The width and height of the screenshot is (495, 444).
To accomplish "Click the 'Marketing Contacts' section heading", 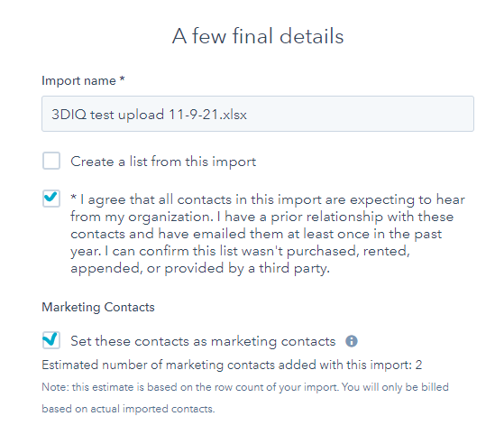I will (98, 307).
